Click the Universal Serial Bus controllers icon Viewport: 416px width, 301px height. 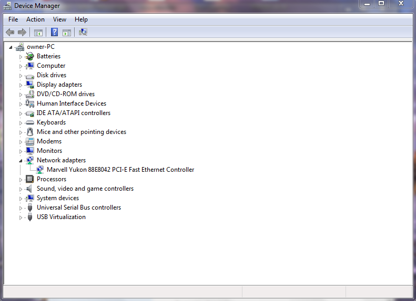[30, 207]
